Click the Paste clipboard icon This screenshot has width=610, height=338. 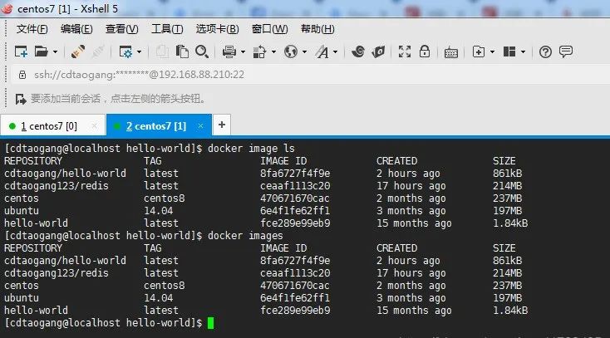coord(182,51)
